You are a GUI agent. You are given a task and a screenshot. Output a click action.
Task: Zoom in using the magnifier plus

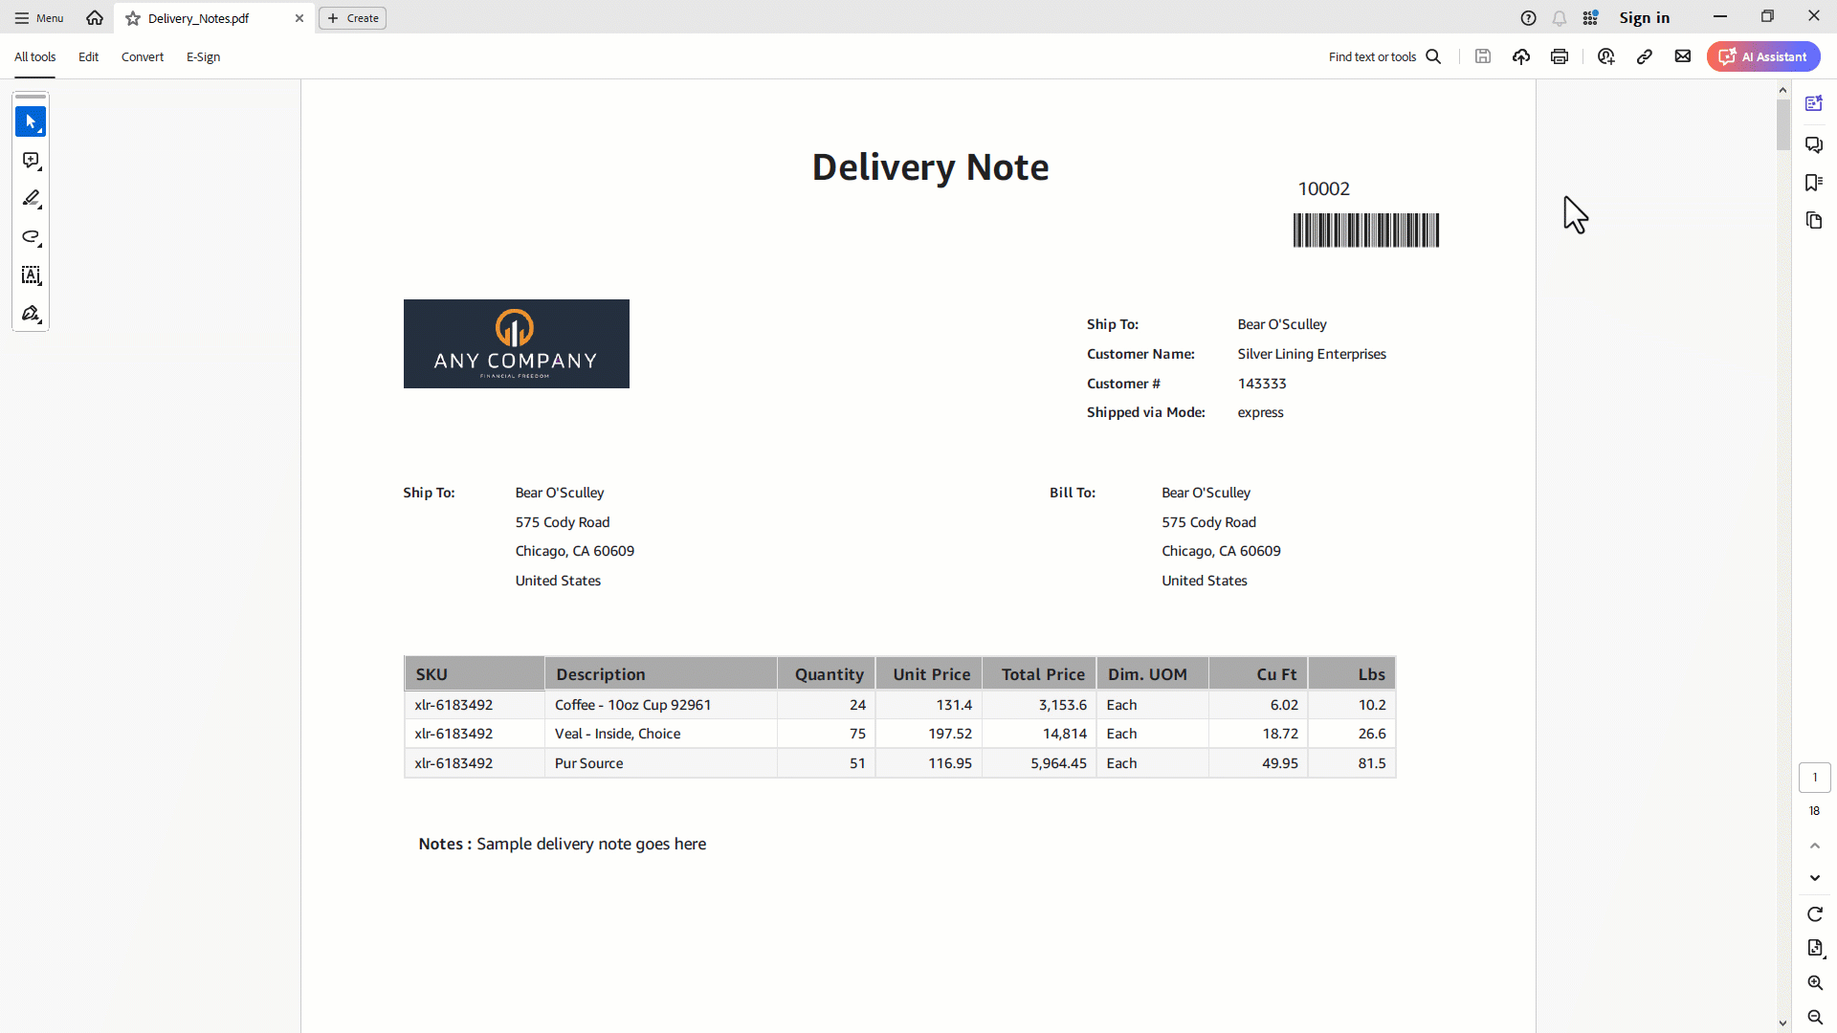point(1814,983)
